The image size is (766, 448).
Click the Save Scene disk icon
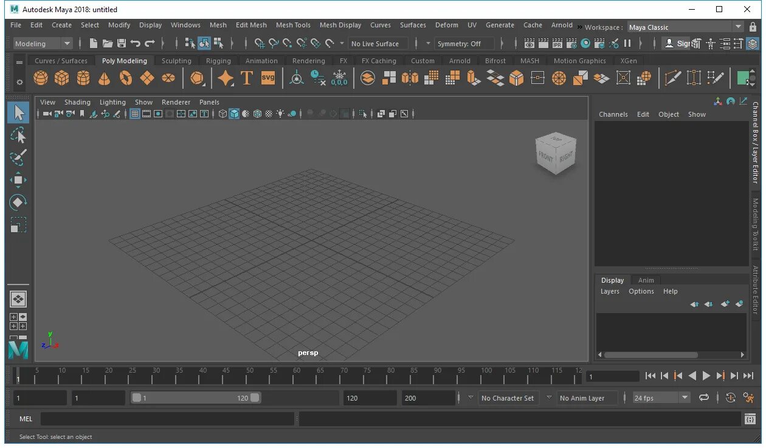122,43
